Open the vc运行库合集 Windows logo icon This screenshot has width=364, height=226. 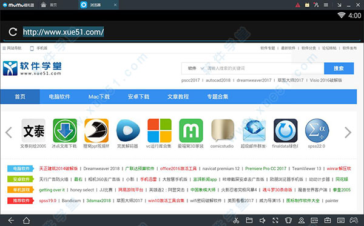160,130
